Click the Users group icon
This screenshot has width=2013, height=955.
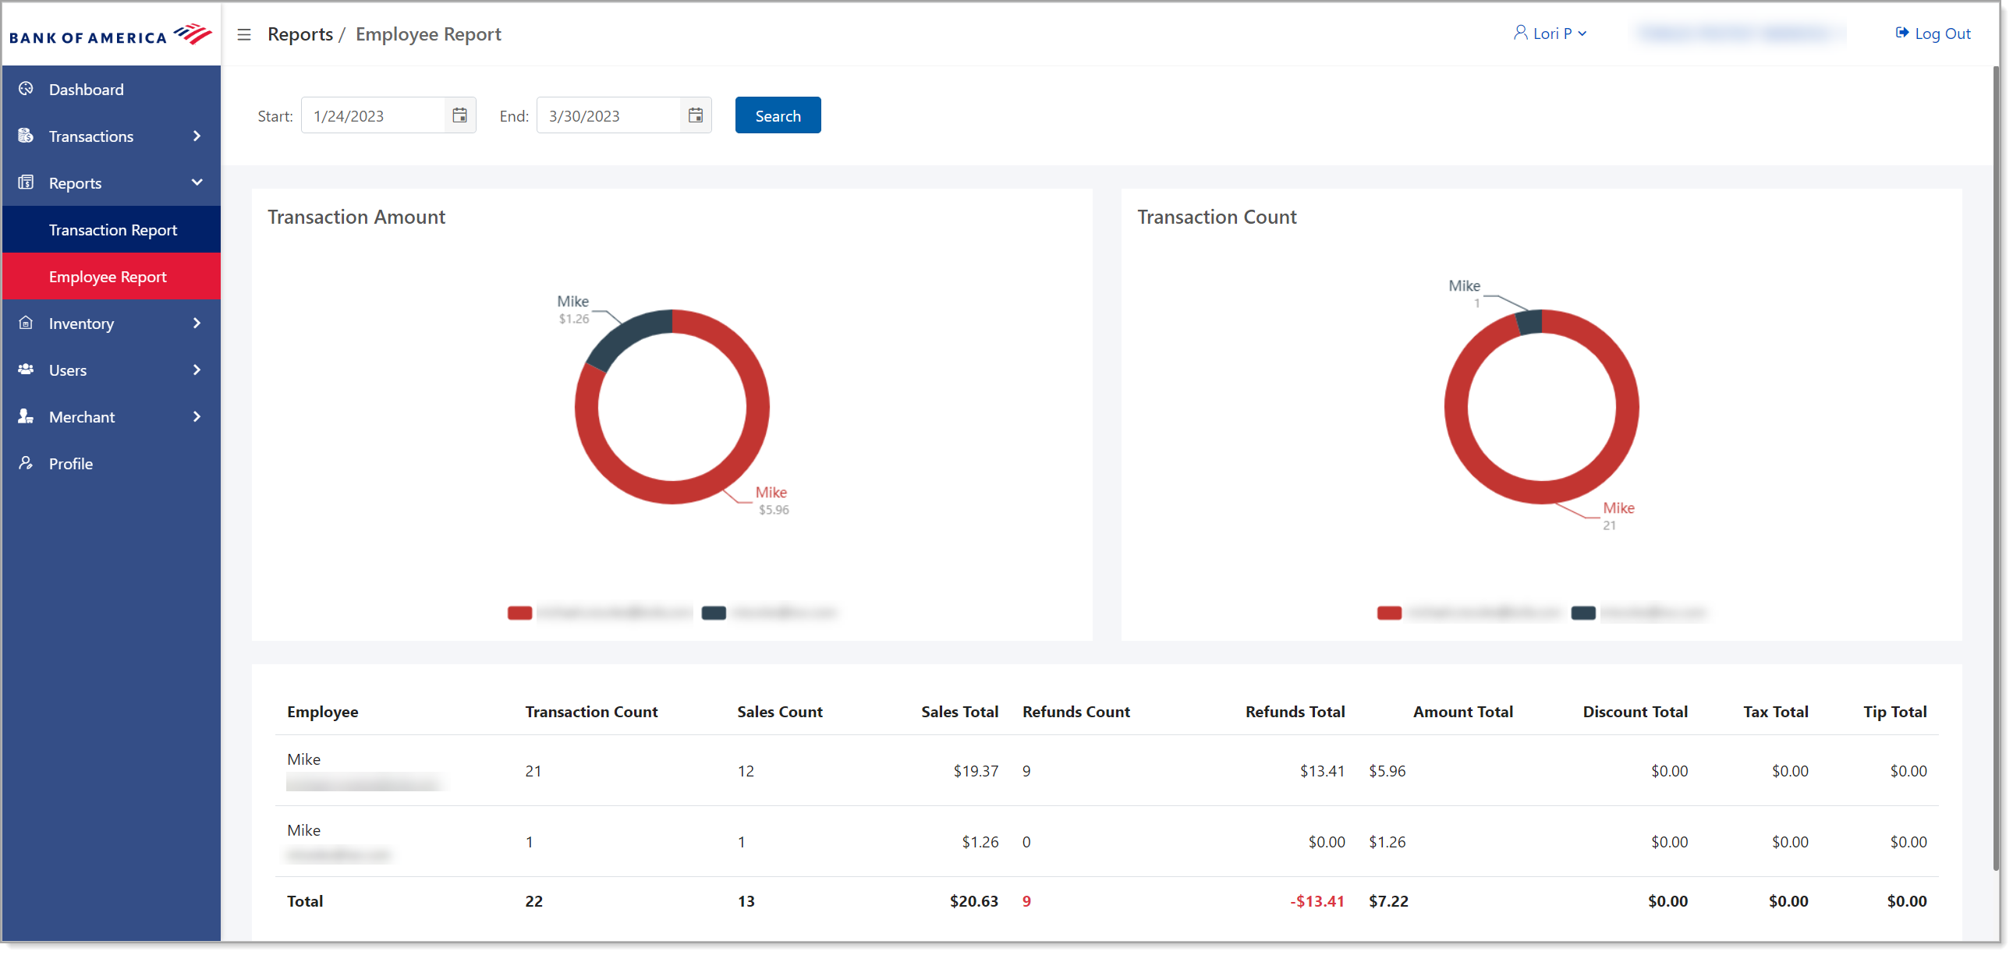tap(26, 370)
